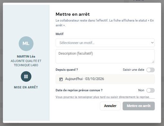Click the 'Saisir une date' label text
The width and height of the screenshot is (164, 126).
click(x=133, y=70)
